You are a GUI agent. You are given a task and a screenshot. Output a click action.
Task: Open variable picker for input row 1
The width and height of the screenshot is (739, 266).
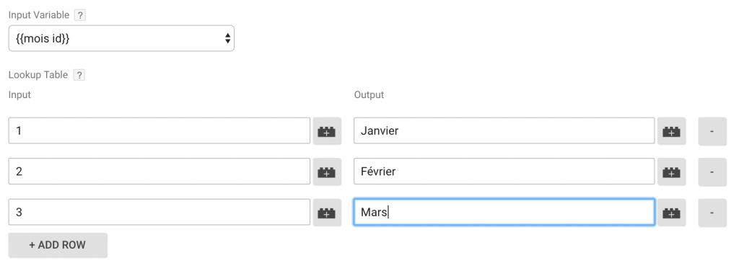tap(327, 131)
